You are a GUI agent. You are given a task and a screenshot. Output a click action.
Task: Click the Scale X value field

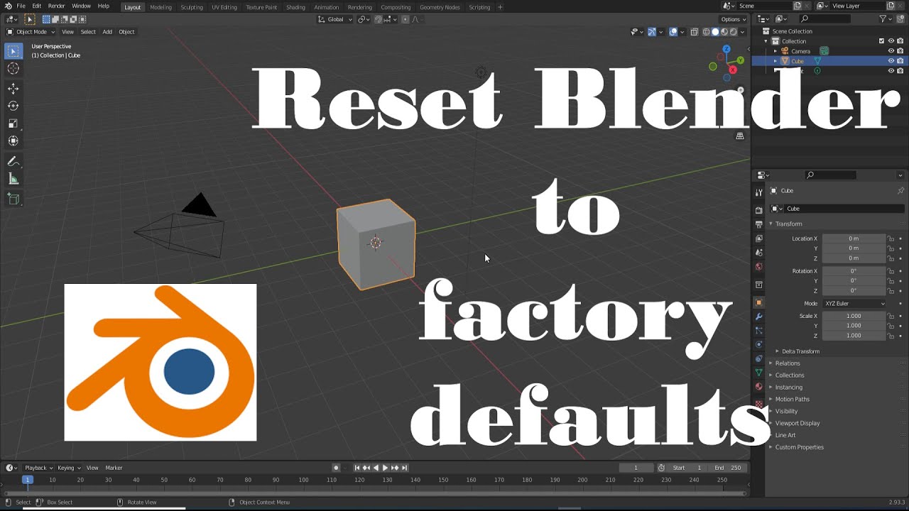click(x=854, y=316)
